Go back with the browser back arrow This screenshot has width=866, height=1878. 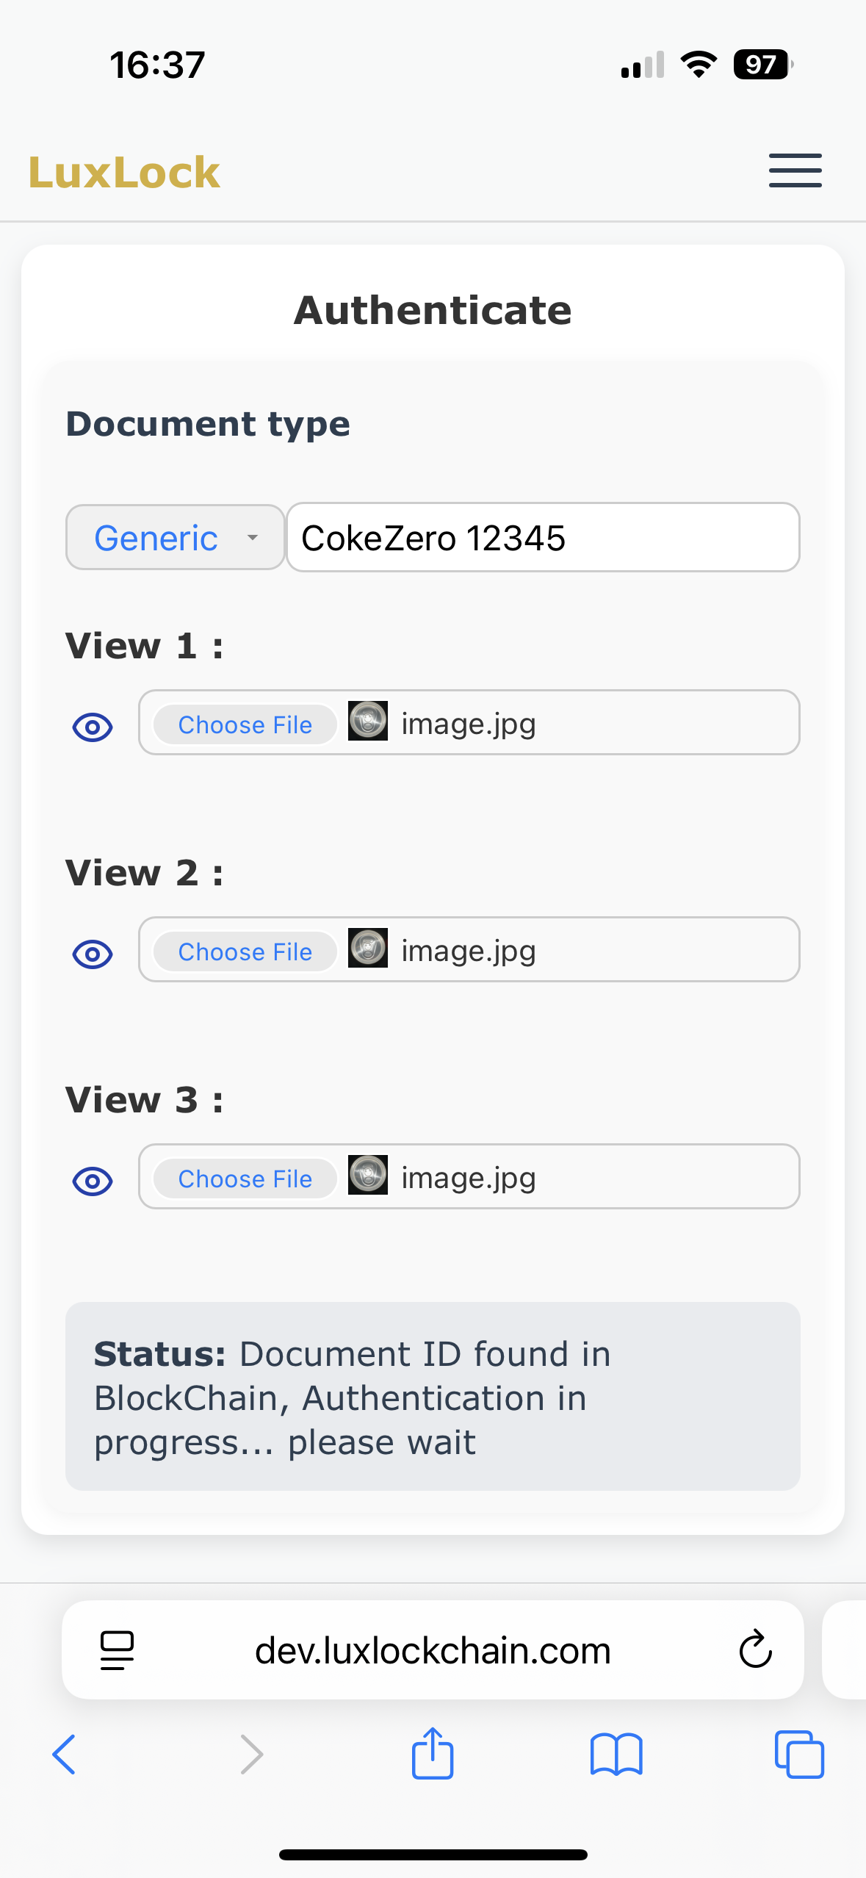click(65, 1755)
